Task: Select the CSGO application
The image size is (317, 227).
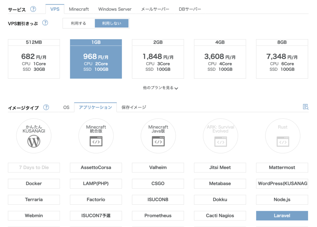Action: tap(158, 184)
